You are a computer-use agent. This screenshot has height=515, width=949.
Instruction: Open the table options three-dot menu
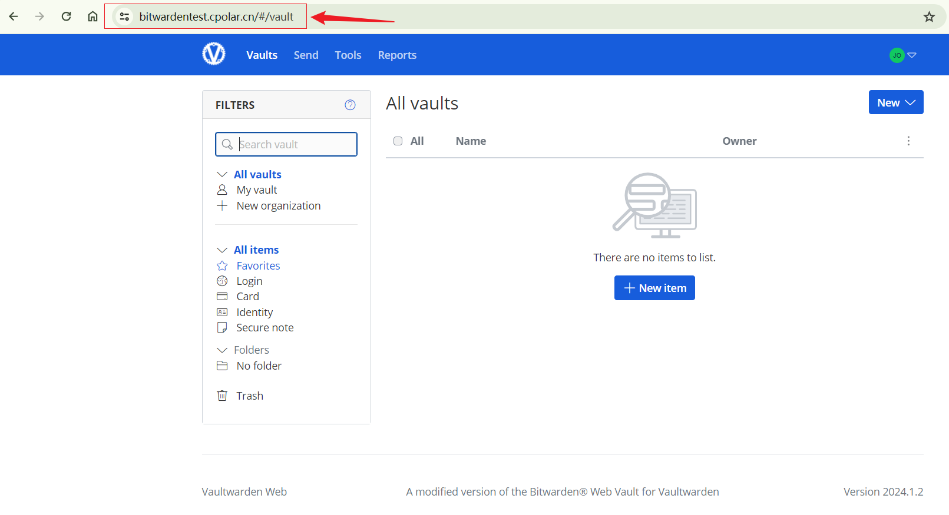coord(908,141)
